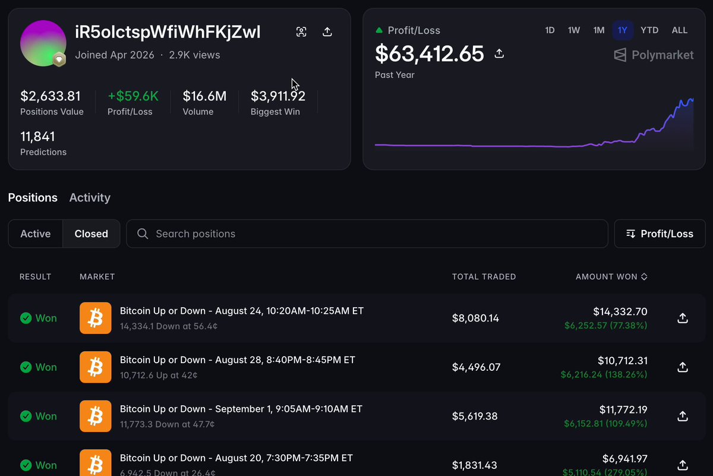Click the $2,633.81 Positions Value figure

tap(51, 96)
